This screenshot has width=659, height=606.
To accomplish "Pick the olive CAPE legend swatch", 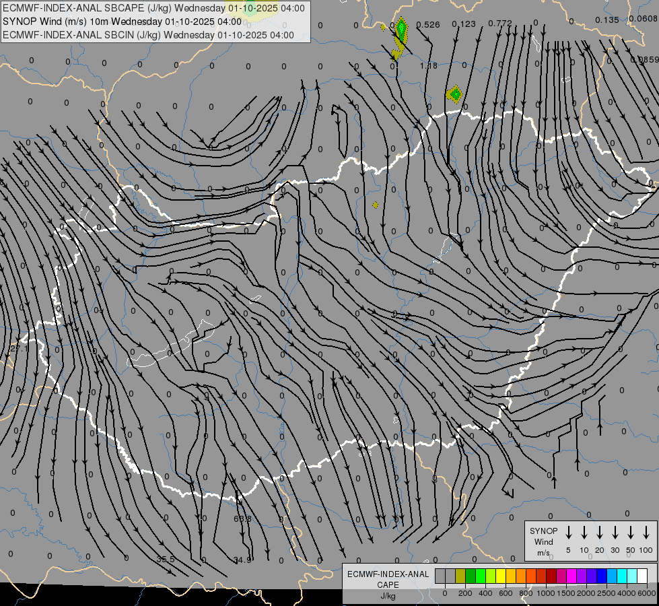I will (460, 576).
